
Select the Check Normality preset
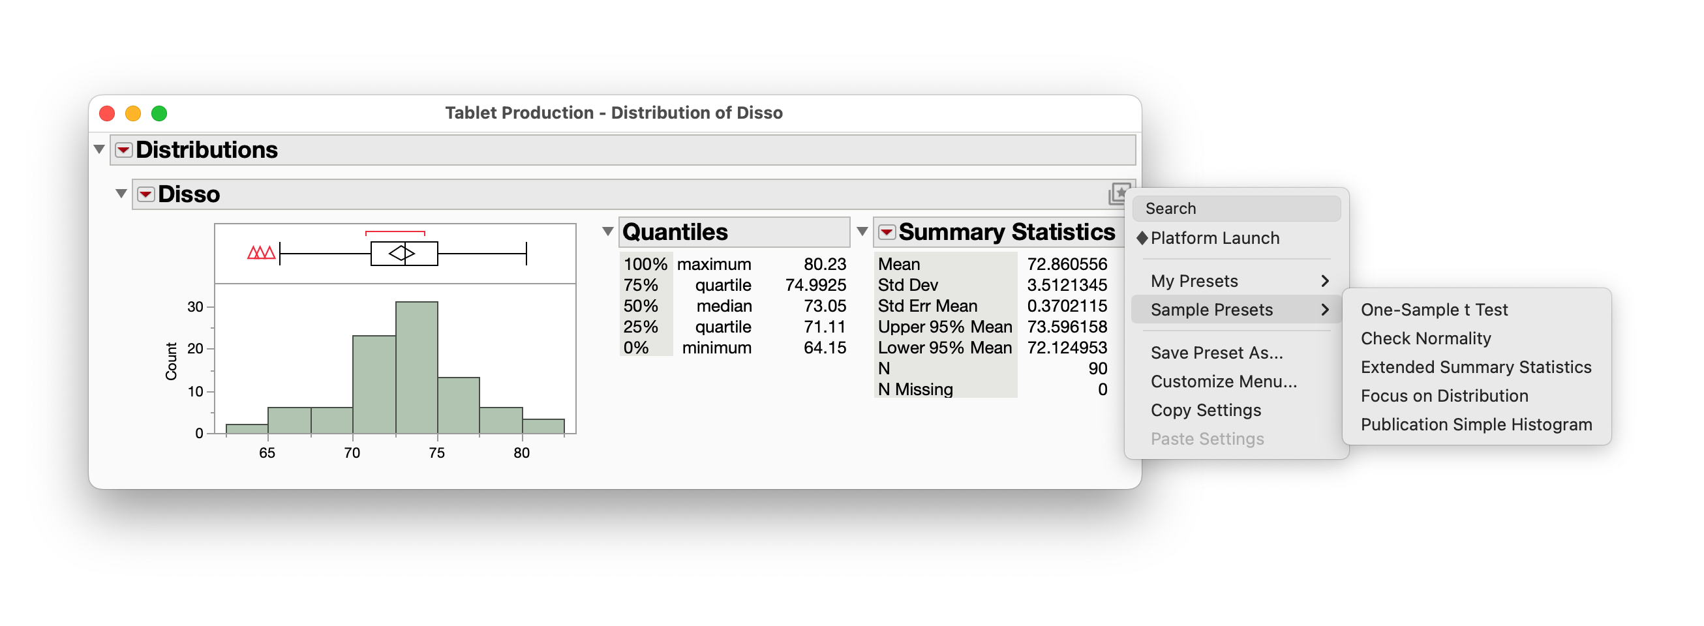(1425, 338)
